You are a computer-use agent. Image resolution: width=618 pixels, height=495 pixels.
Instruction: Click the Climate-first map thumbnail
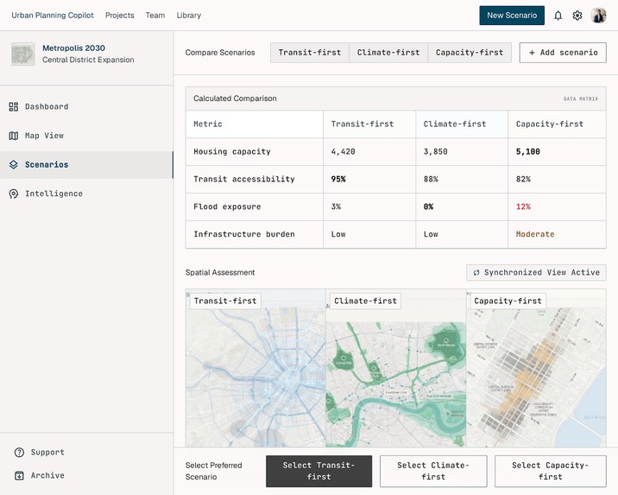(395, 368)
